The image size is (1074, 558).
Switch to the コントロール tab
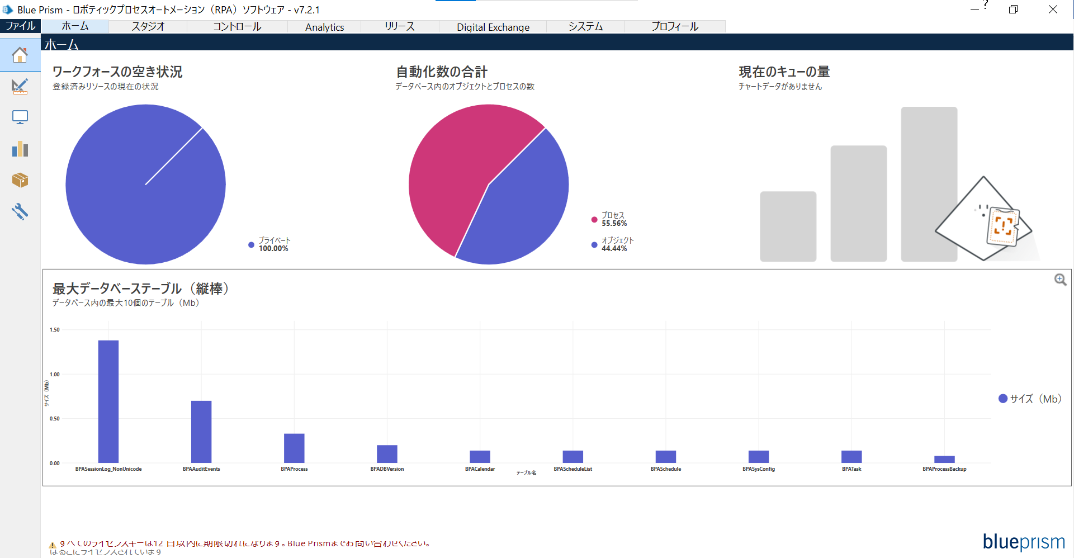(x=237, y=26)
